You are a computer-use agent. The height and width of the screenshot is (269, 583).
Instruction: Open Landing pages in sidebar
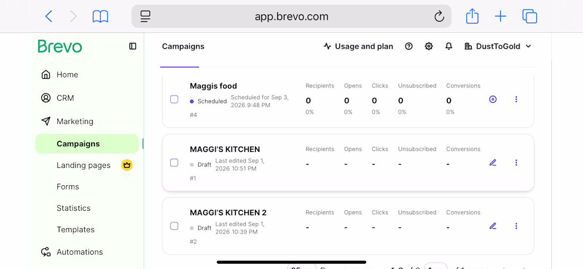tap(83, 165)
